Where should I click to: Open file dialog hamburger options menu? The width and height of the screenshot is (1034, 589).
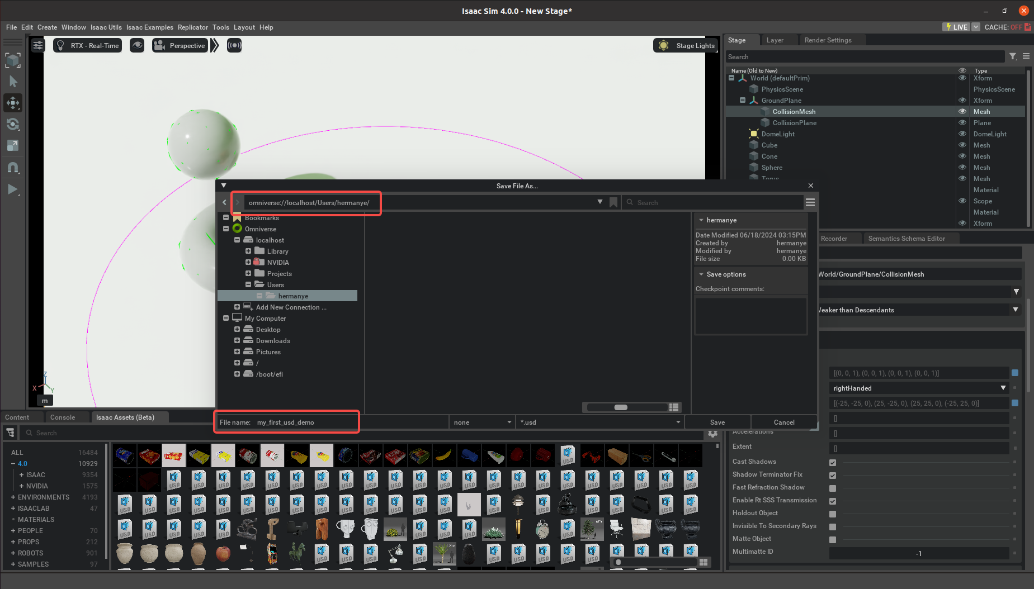coord(810,202)
